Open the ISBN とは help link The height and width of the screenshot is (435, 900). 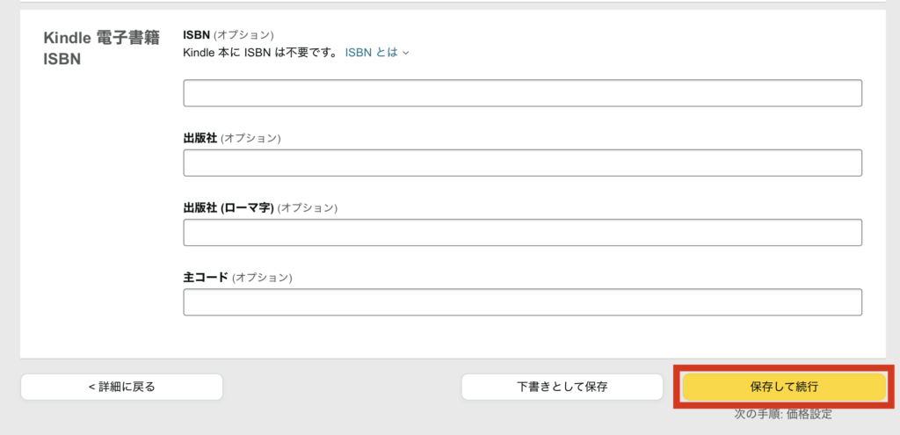point(371,53)
